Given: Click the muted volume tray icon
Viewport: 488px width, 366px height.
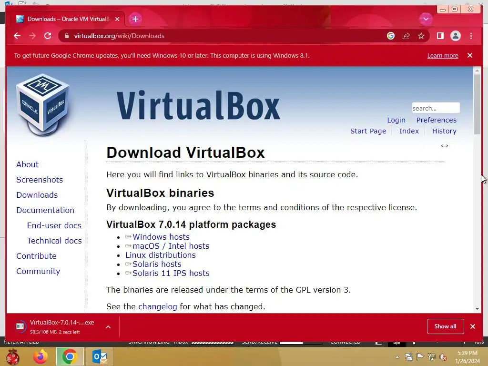Looking at the screenshot, I should point(443,357).
